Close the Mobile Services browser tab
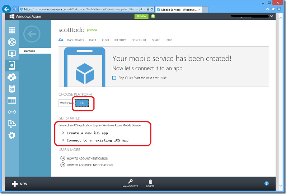 pyautogui.click(x=200, y=10)
